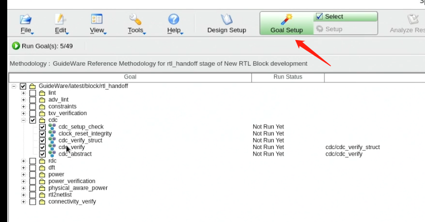Viewport: 425px width, 222px height.
Task: Click the connectivity_verify folder icon
Action: tap(42, 201)
